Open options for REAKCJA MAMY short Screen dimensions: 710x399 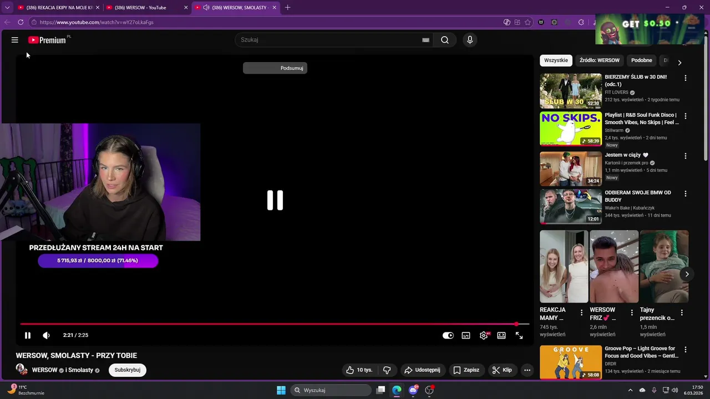coord(581,313)
